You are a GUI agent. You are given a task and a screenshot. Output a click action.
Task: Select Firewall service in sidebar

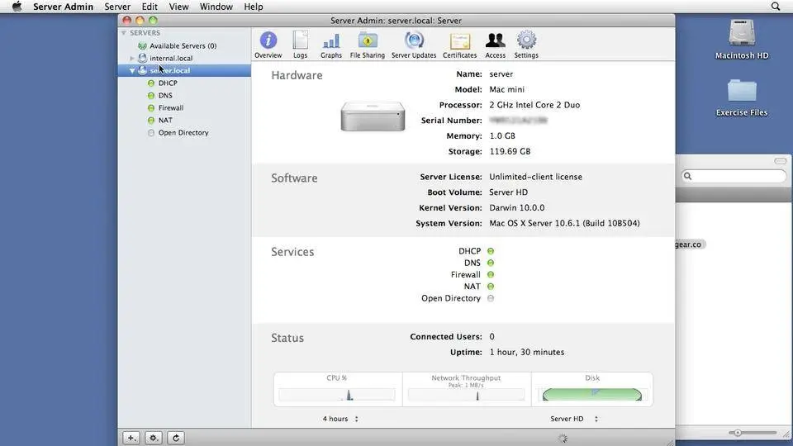point(170,107)
